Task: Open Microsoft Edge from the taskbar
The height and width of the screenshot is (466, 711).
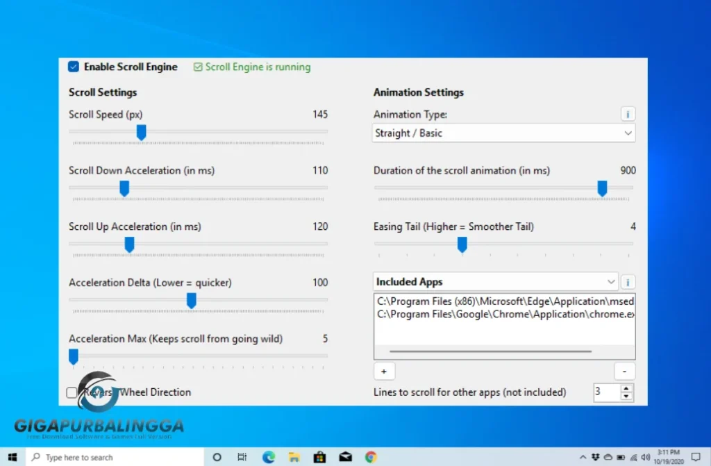Action: tap(269, 457)
